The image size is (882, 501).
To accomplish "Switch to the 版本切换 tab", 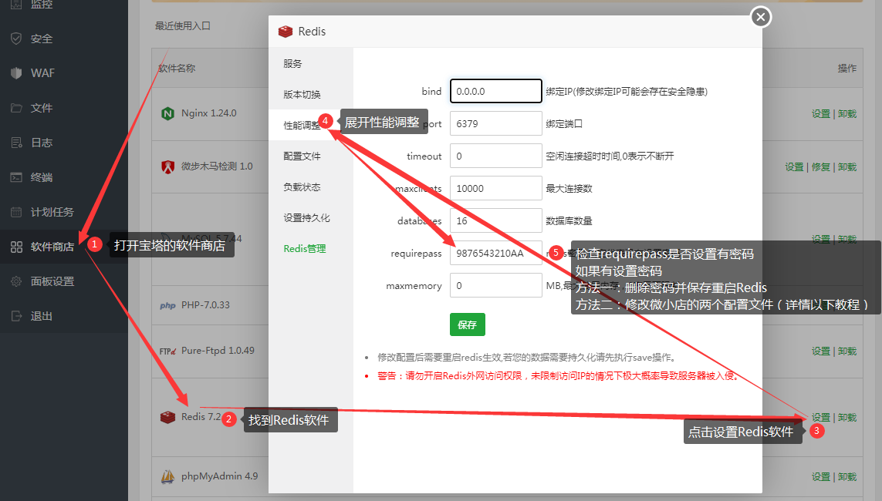I will (302, 94).
